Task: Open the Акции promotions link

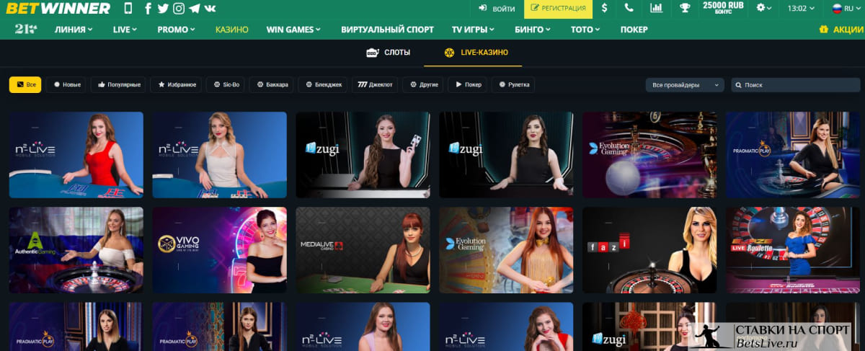Action: (x=841, y=30)
